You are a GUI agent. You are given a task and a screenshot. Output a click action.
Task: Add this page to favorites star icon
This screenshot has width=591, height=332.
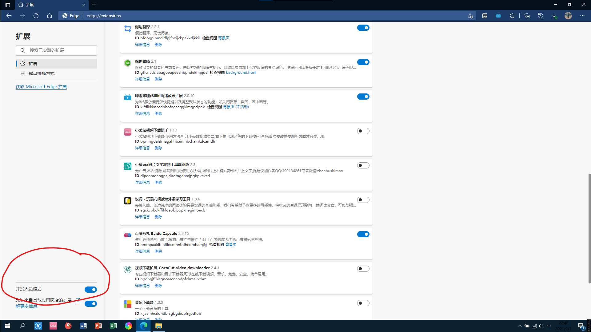click(470, 16)
